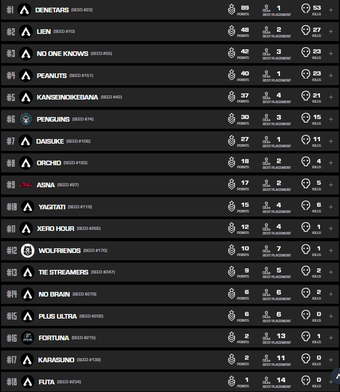This screenshot has height=392, width=340.
Task: Click the points badge icon for Peanuts
Action: coord(232,75)
